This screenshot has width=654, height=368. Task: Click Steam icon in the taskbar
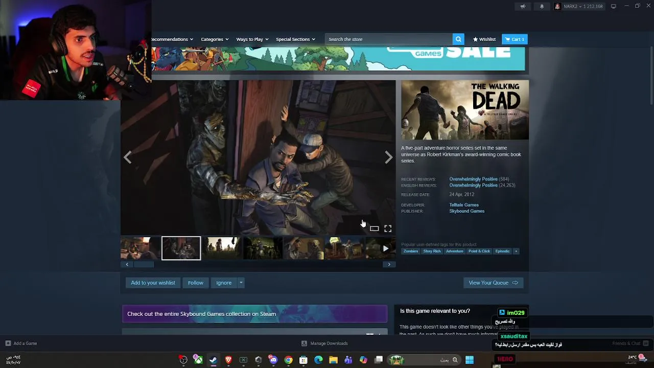tap(213, 360)
